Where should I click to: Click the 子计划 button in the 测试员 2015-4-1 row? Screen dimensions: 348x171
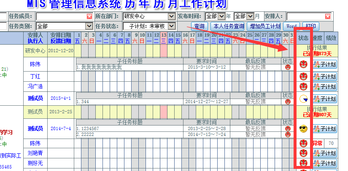[x=324, y=99]
